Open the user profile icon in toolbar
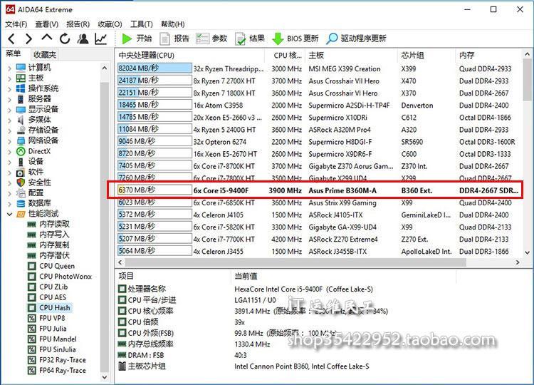534x385 pixels. (x=83, y=38)
